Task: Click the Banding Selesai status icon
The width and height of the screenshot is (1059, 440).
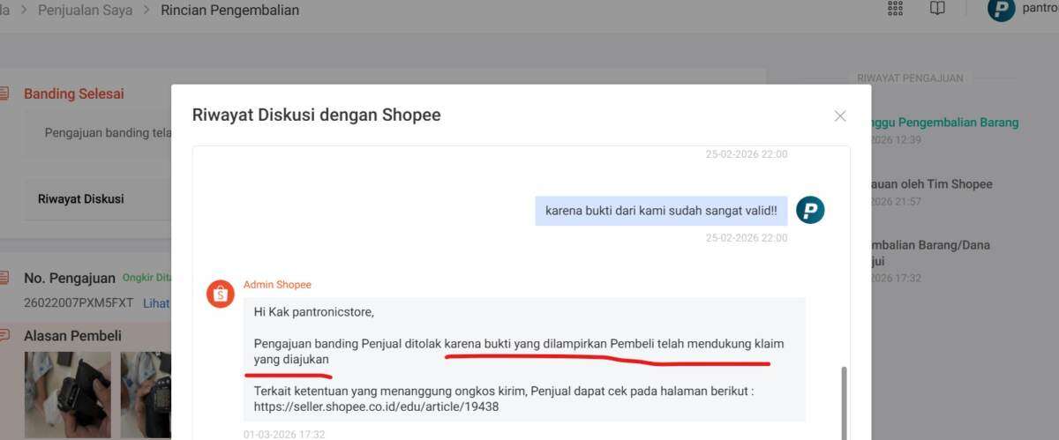Action: click(5, 93)
